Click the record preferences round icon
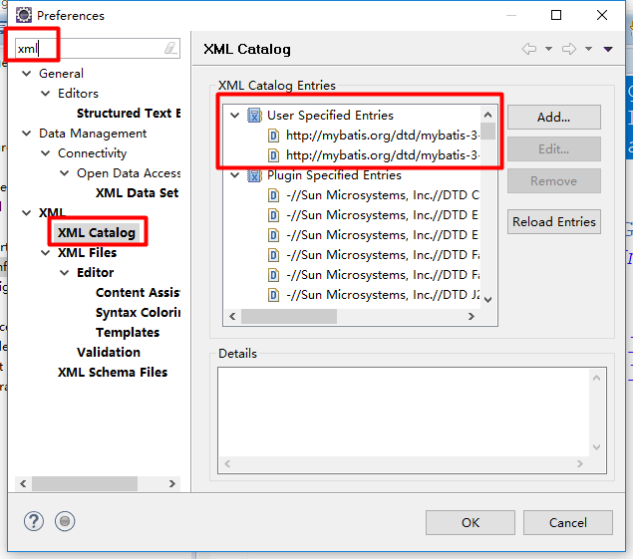The width and height of the screenshot is (633, 559). coord(65,521)
